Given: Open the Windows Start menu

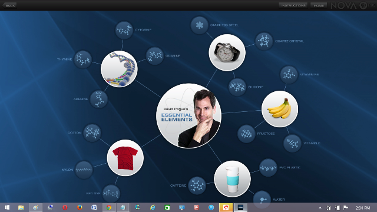Looking at the screenshot, I should coord(7,207).
